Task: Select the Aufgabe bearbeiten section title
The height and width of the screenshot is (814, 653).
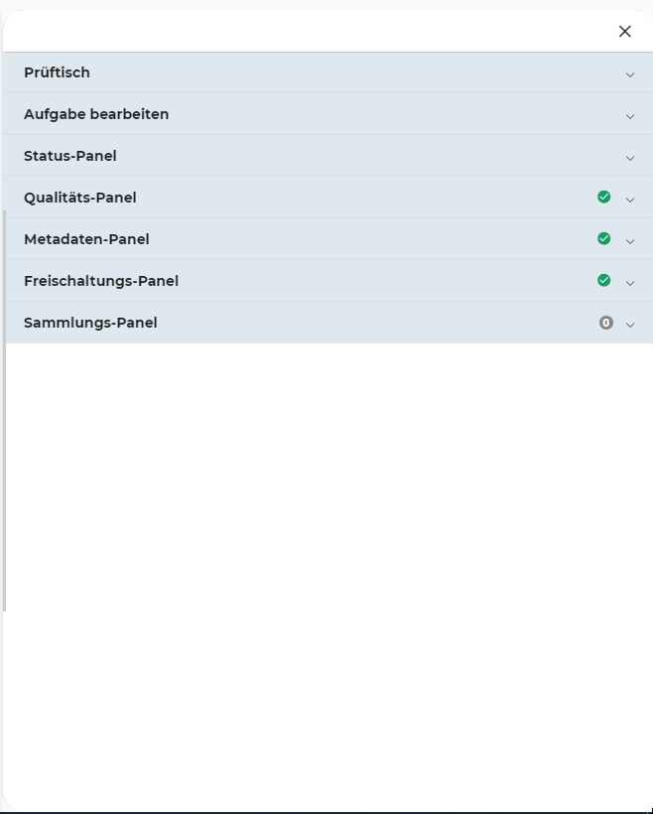Action: [96, 114]
